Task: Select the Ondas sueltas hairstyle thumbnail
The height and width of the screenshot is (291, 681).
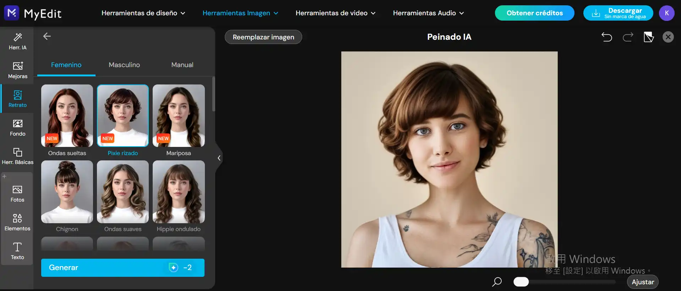Action: click(67, 116)
